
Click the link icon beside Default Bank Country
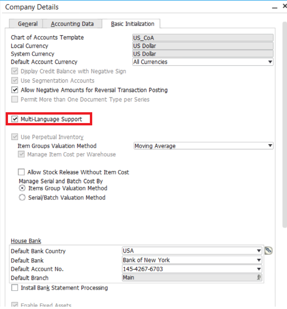tap(269, 251)
